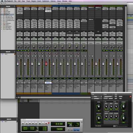Toggle Bypass in the Talkbox plug-in
The image size is (133, 133).
[120, 96]
